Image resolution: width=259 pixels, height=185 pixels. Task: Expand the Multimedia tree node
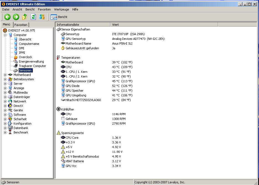[x=5, y=92]
